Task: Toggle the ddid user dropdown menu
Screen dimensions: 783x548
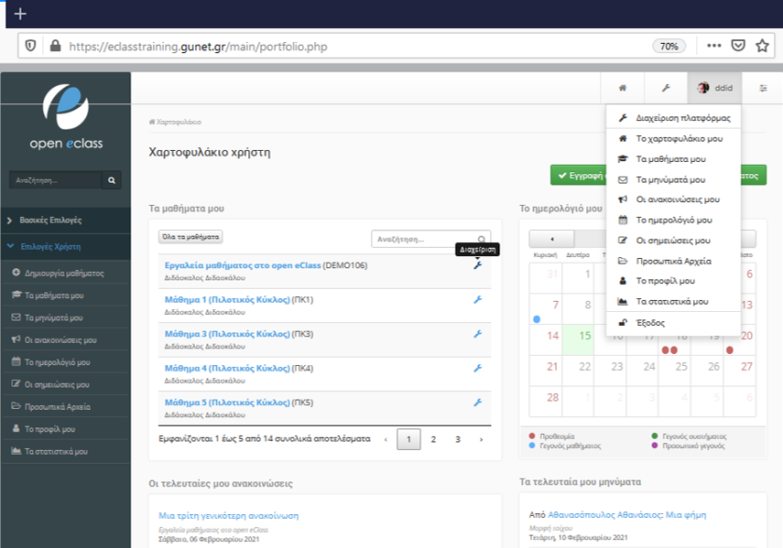Action: 714,88
